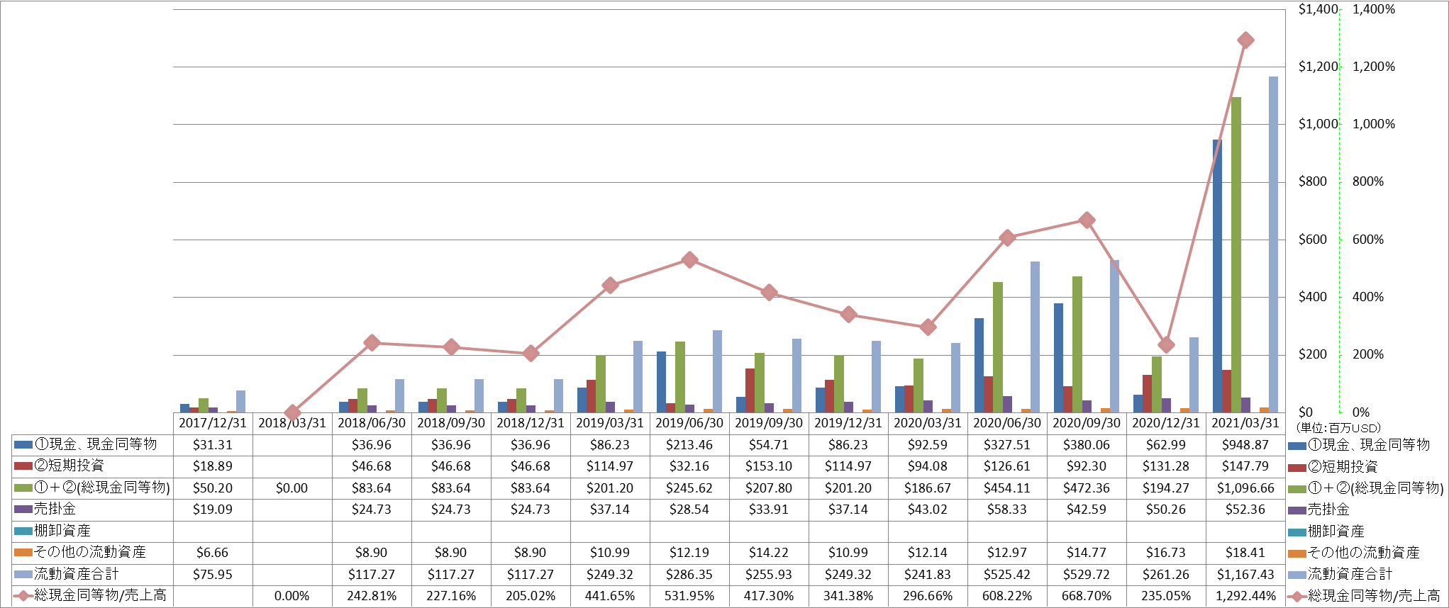
Task: Click the cell showing $1,167.43
Action: coord(1245,575)
